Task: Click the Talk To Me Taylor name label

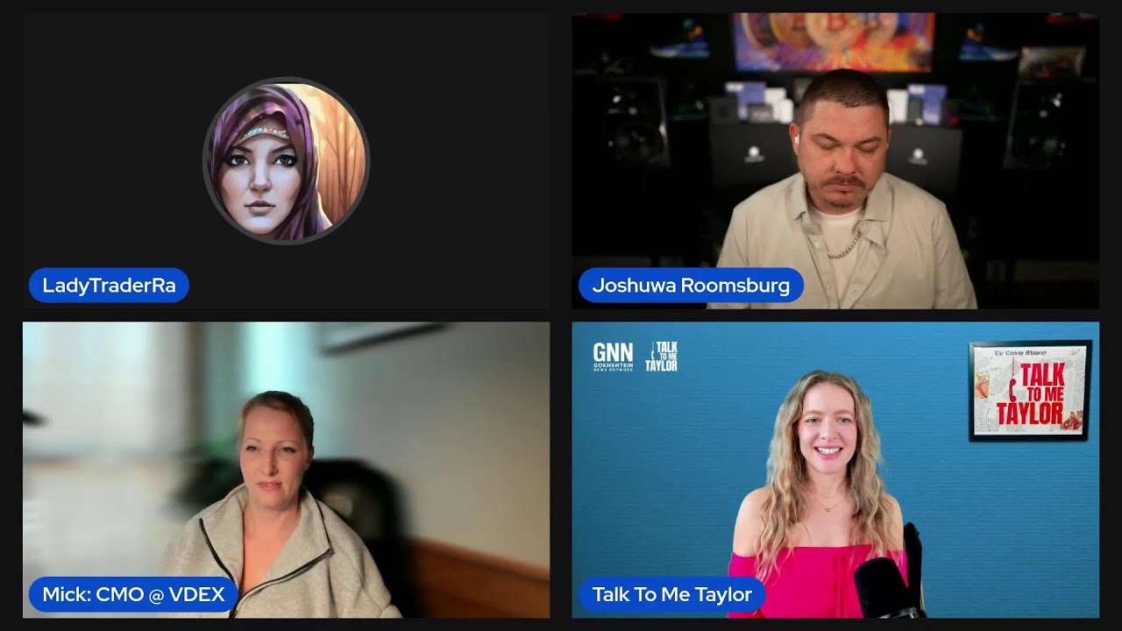Action: (x=671, y=594)
